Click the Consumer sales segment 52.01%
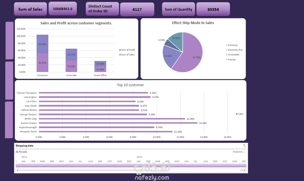Screen dimensions: 304x181 tap(42, 63)
